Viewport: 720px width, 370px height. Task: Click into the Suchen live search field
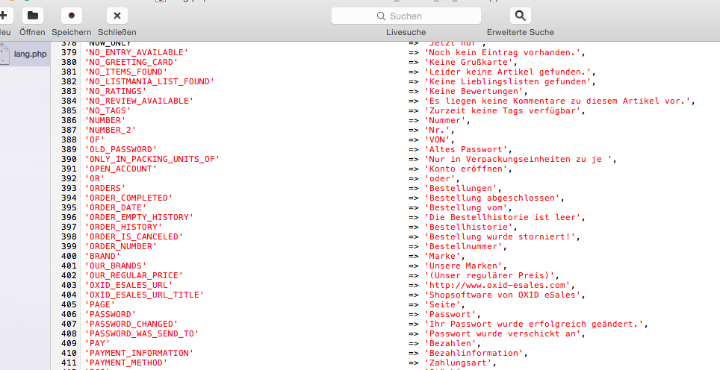tap(406, 16)
